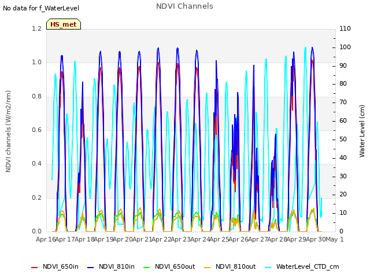370x278 pixels.
Task: Click the 1.0 left axis tick label
Action: (36, 62)
